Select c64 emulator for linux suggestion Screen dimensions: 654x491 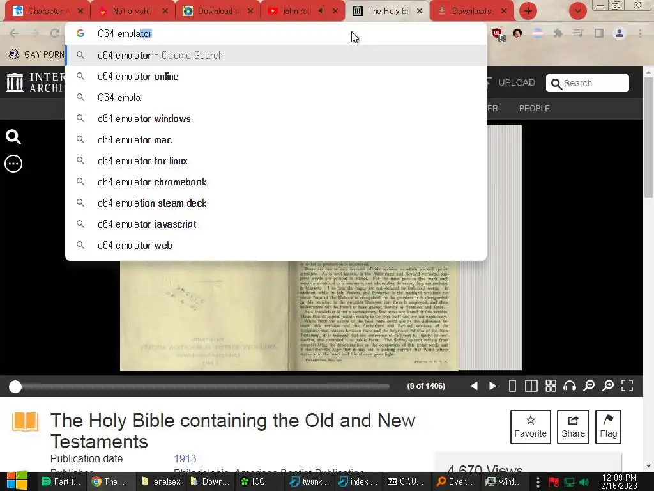pos(276,160)
